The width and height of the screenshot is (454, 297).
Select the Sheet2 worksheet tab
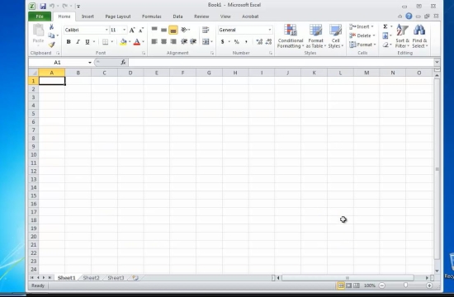(91, 278)
